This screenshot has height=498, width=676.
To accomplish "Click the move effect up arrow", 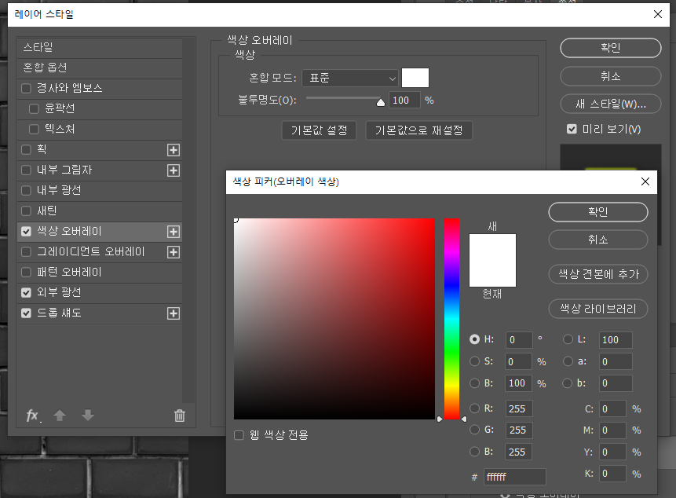I will (60, 416).
